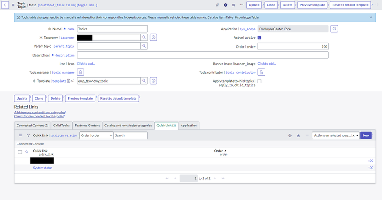Go to the previous list page arrow
Viewport: 382px width, 200px height.
click(x=175, y=178)
